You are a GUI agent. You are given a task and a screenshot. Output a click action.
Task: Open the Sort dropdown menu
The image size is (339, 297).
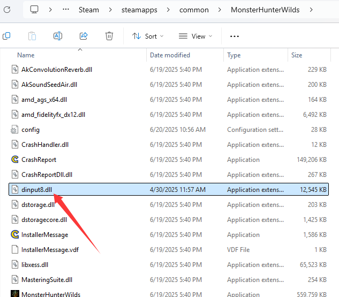click(148, 36)
